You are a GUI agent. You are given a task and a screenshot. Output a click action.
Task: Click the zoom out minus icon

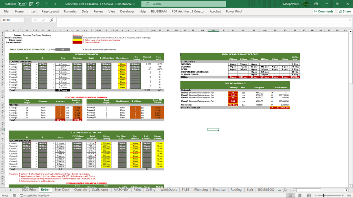[316, 196]
